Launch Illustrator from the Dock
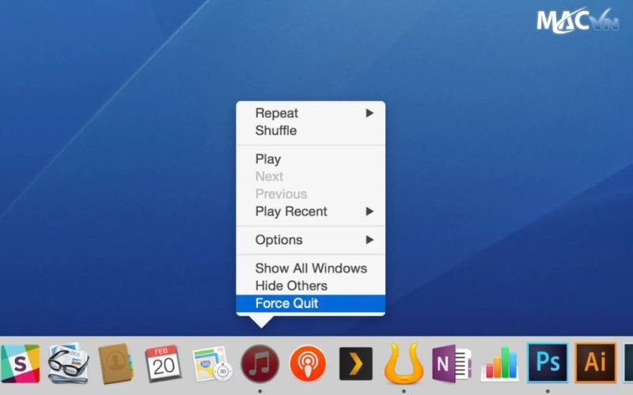Viewport: 633px width, 395px height. coord(596,363)
